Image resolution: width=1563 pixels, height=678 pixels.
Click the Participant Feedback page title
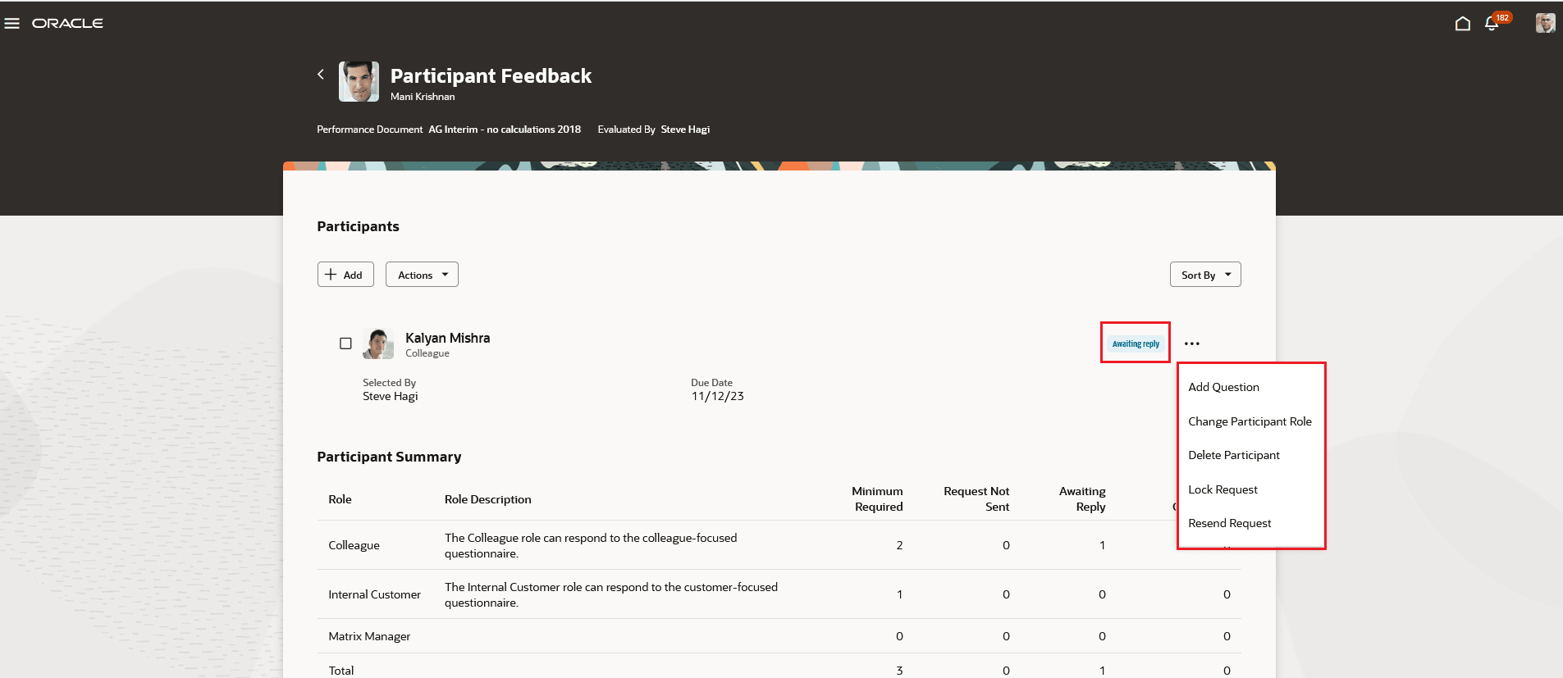tap(491, 76)
